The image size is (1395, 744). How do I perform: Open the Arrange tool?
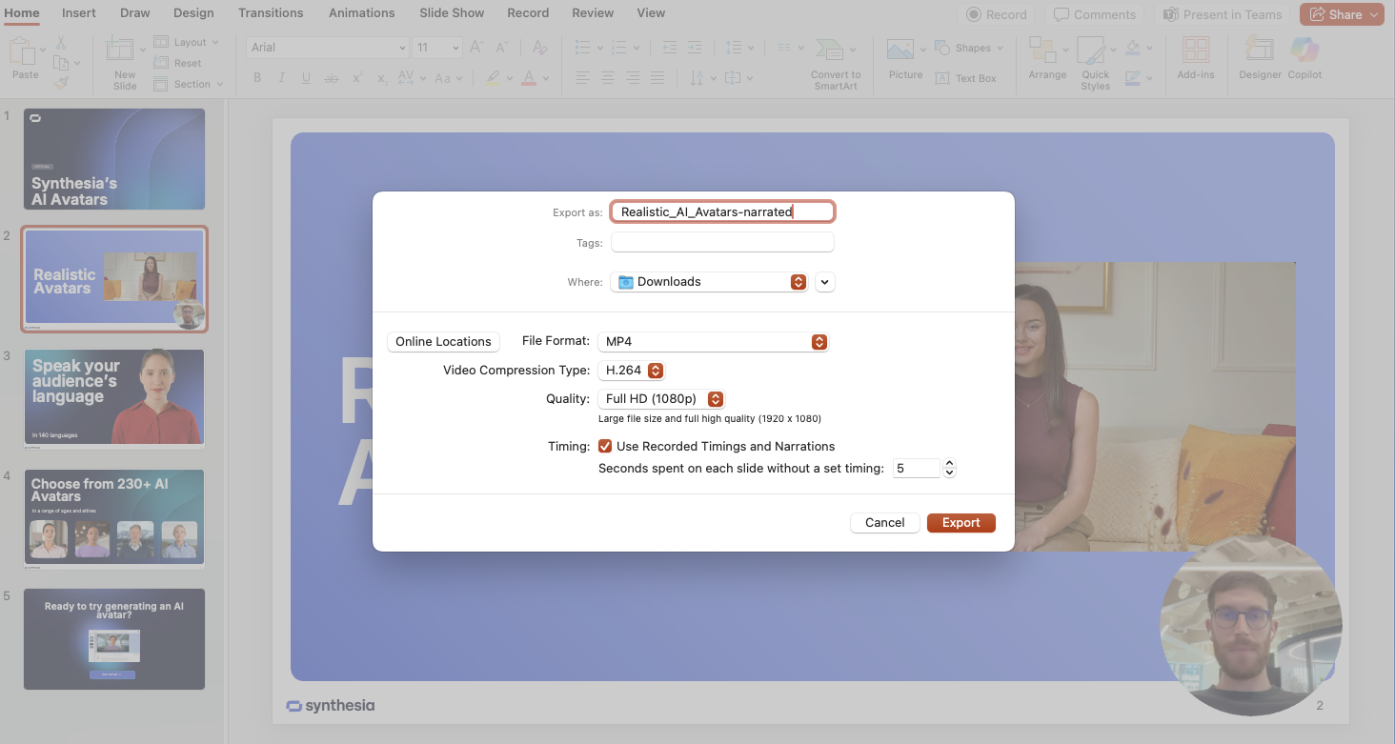coord(1047,58)
